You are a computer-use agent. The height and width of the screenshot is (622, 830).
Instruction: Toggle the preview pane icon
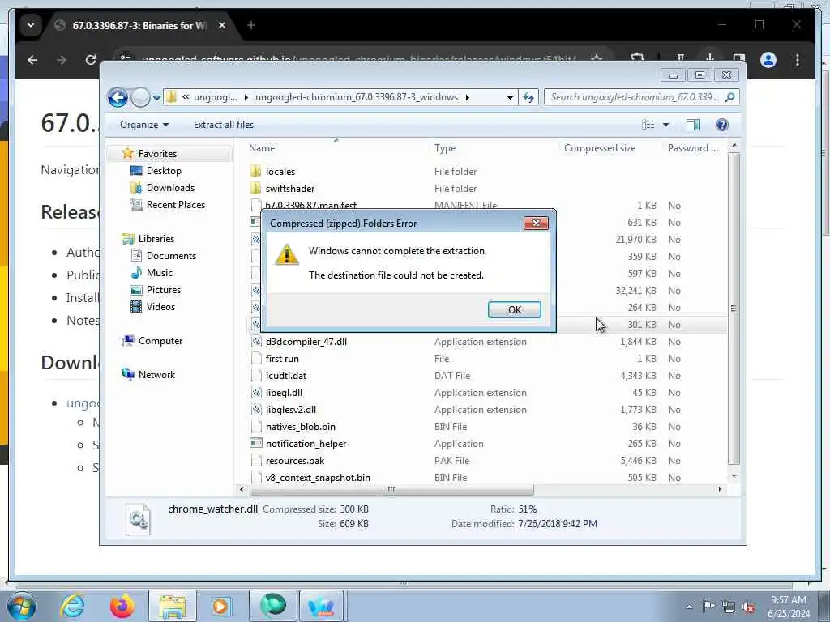[692, 125]
